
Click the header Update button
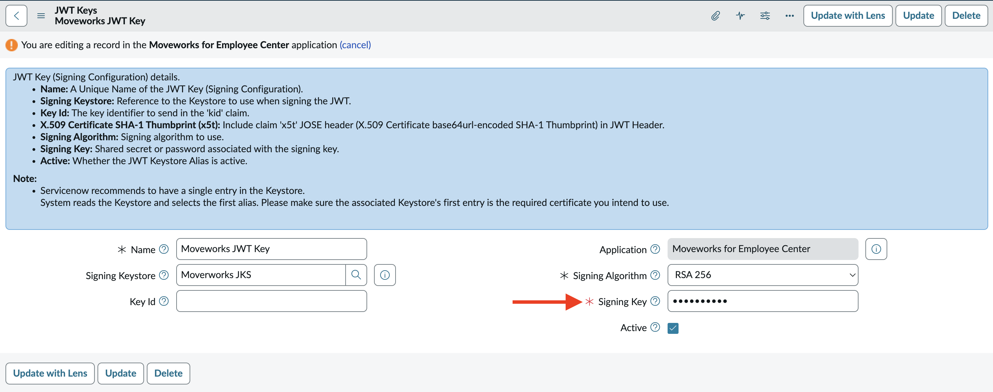919,16
